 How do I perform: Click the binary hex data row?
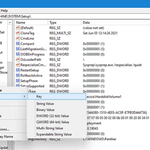point(118,118)
